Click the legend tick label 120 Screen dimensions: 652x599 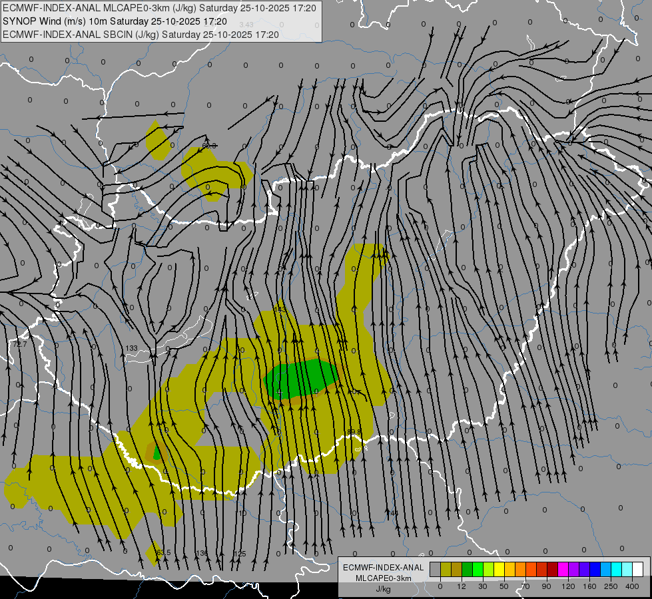(568, 586)
